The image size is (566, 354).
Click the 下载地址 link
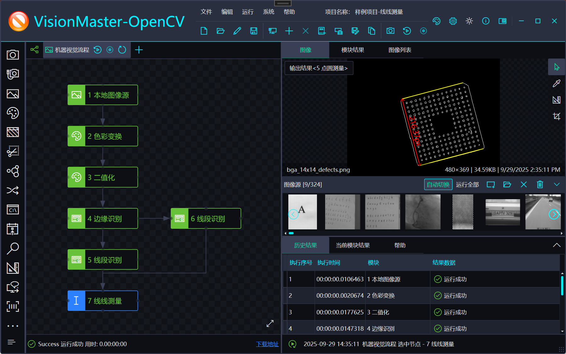click(267, 344)
